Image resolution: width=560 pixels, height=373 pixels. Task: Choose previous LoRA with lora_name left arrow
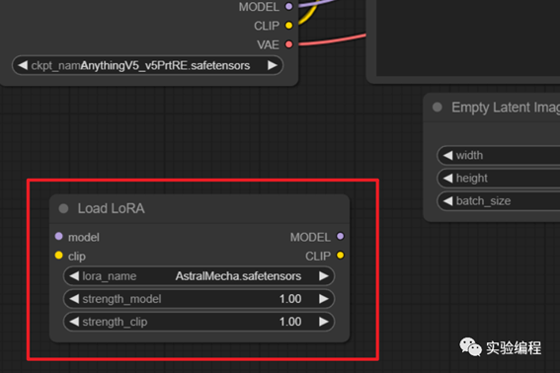coord(74,276)
